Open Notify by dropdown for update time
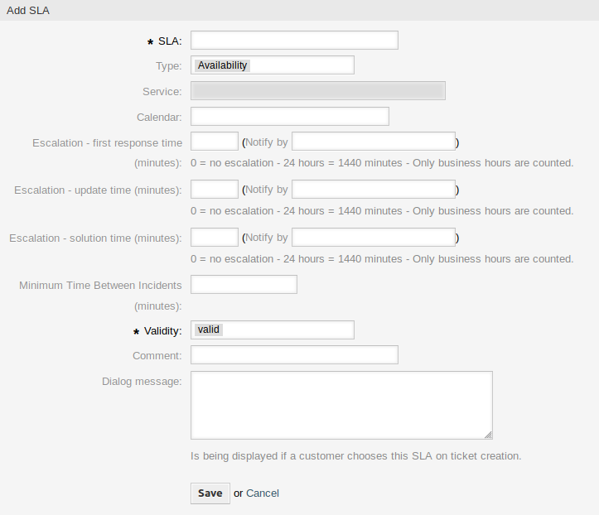The image size is (599, 515). pyautogui.click(x=373, y=190)
